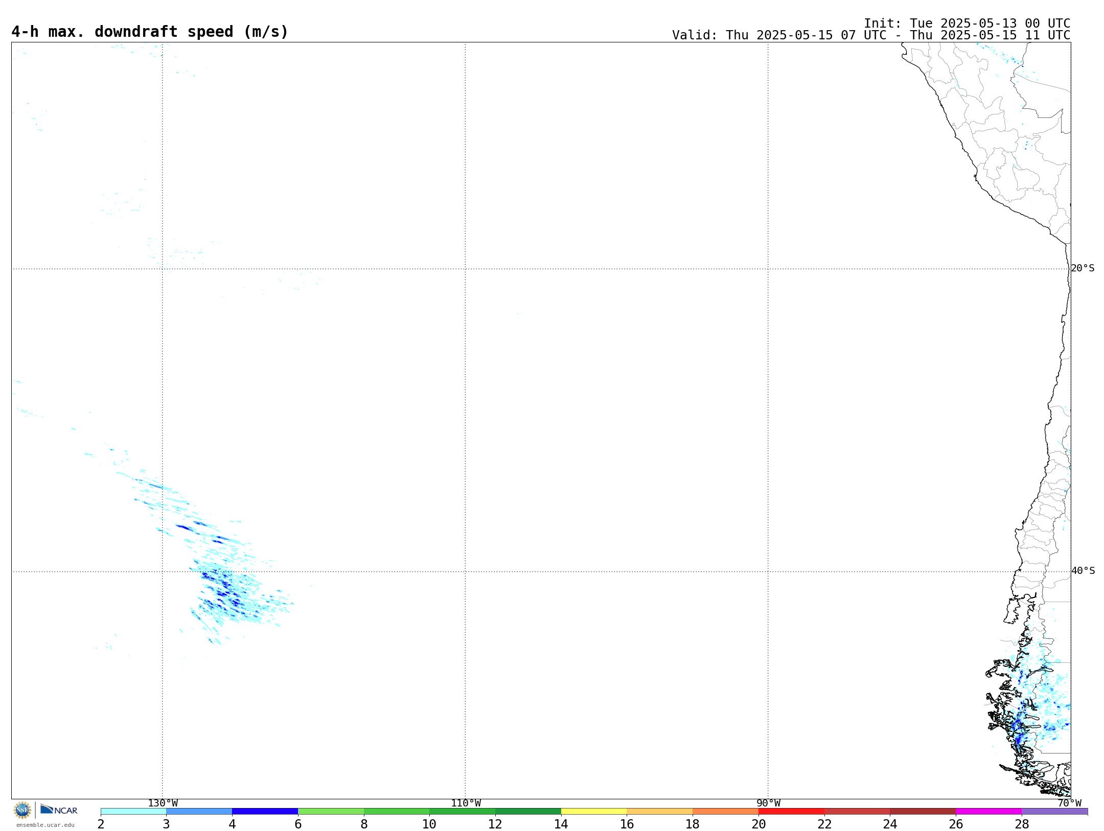Click the colorbar tick label 8

point(364,824)
